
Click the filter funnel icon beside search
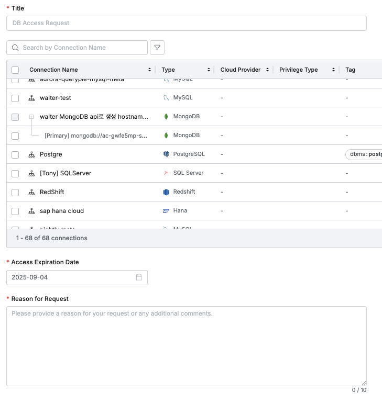(157, 48)
